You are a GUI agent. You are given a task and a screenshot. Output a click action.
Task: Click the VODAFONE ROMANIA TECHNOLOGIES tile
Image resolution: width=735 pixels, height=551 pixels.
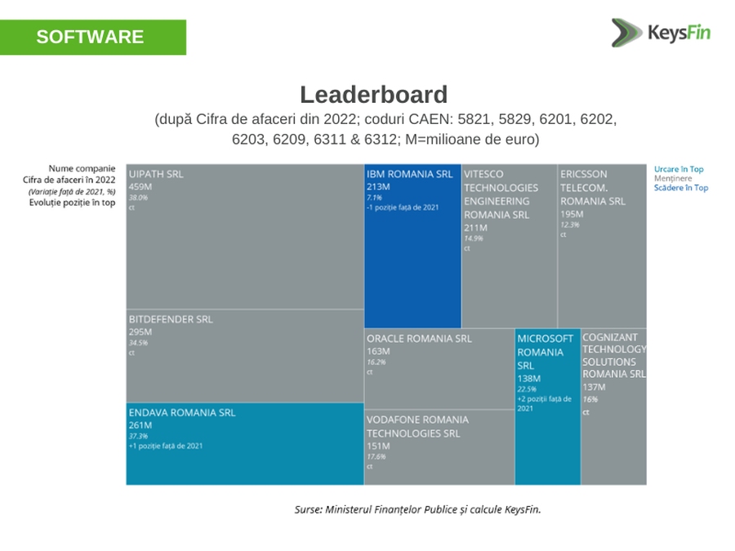pyautogui.click(x=439, y=447)
